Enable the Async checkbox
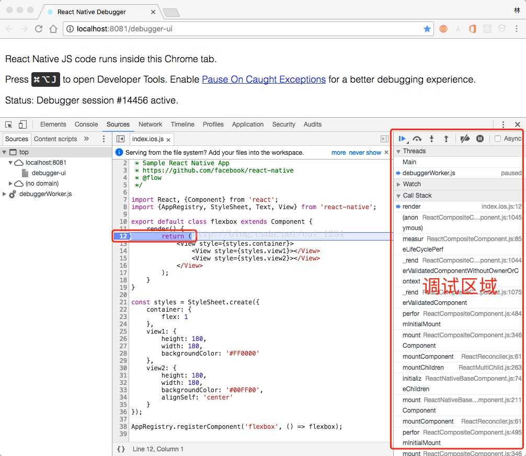The height and width of the screenshot is (456, 526). [x=498, y=139]
